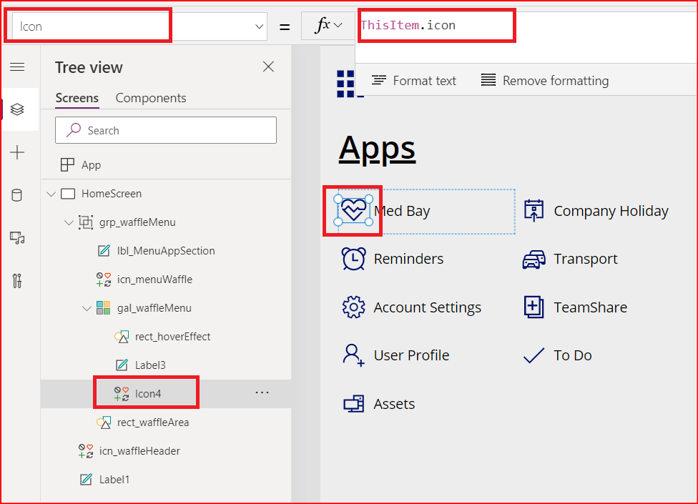This screenshot has height=504, width=698.
Task: Click the Format text button
Action: [x=414, y=81]
